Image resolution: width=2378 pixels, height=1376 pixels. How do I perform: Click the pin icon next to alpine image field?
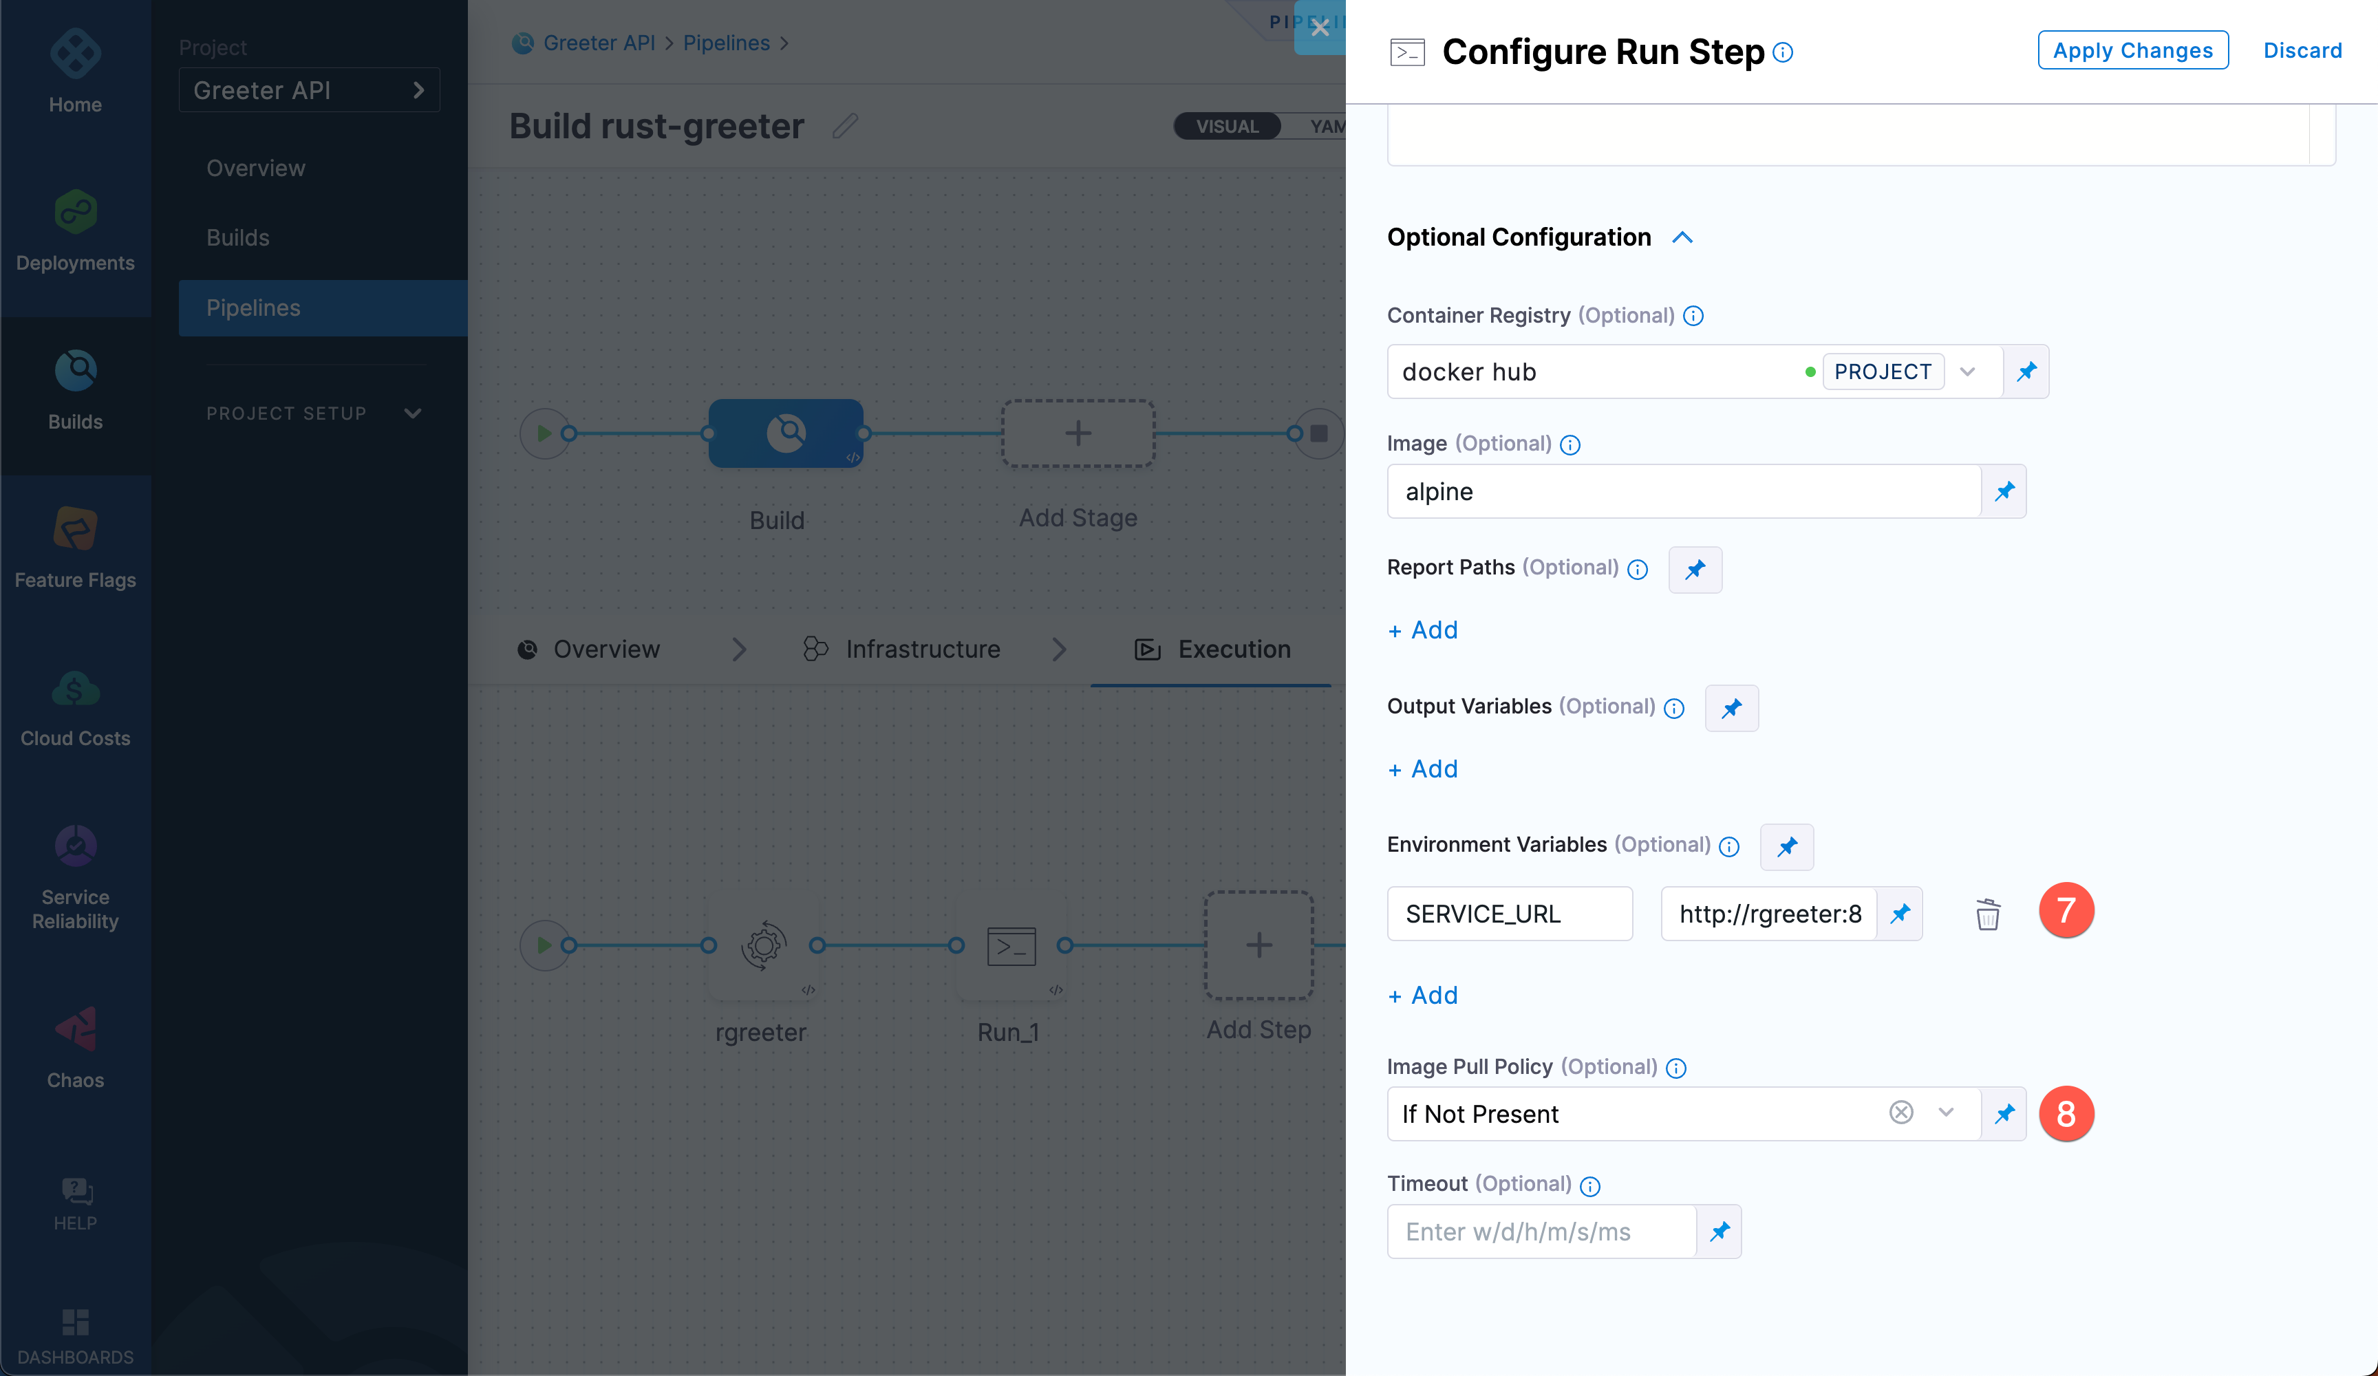(2003, 491)
